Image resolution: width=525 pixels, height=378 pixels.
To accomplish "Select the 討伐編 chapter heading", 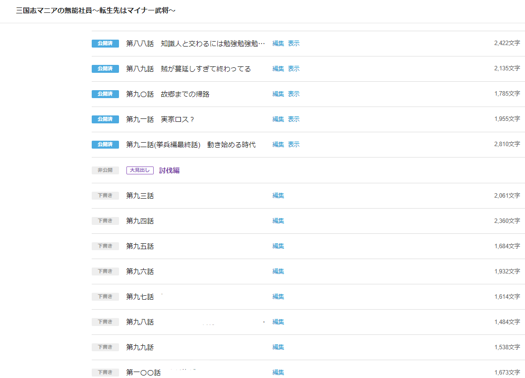I will click(169, 170).
